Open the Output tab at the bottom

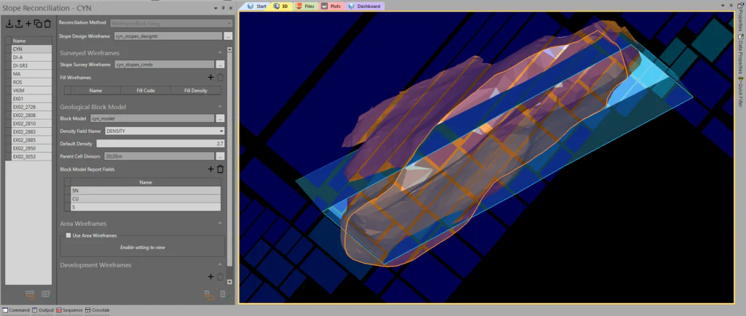(x=43, y=310)
